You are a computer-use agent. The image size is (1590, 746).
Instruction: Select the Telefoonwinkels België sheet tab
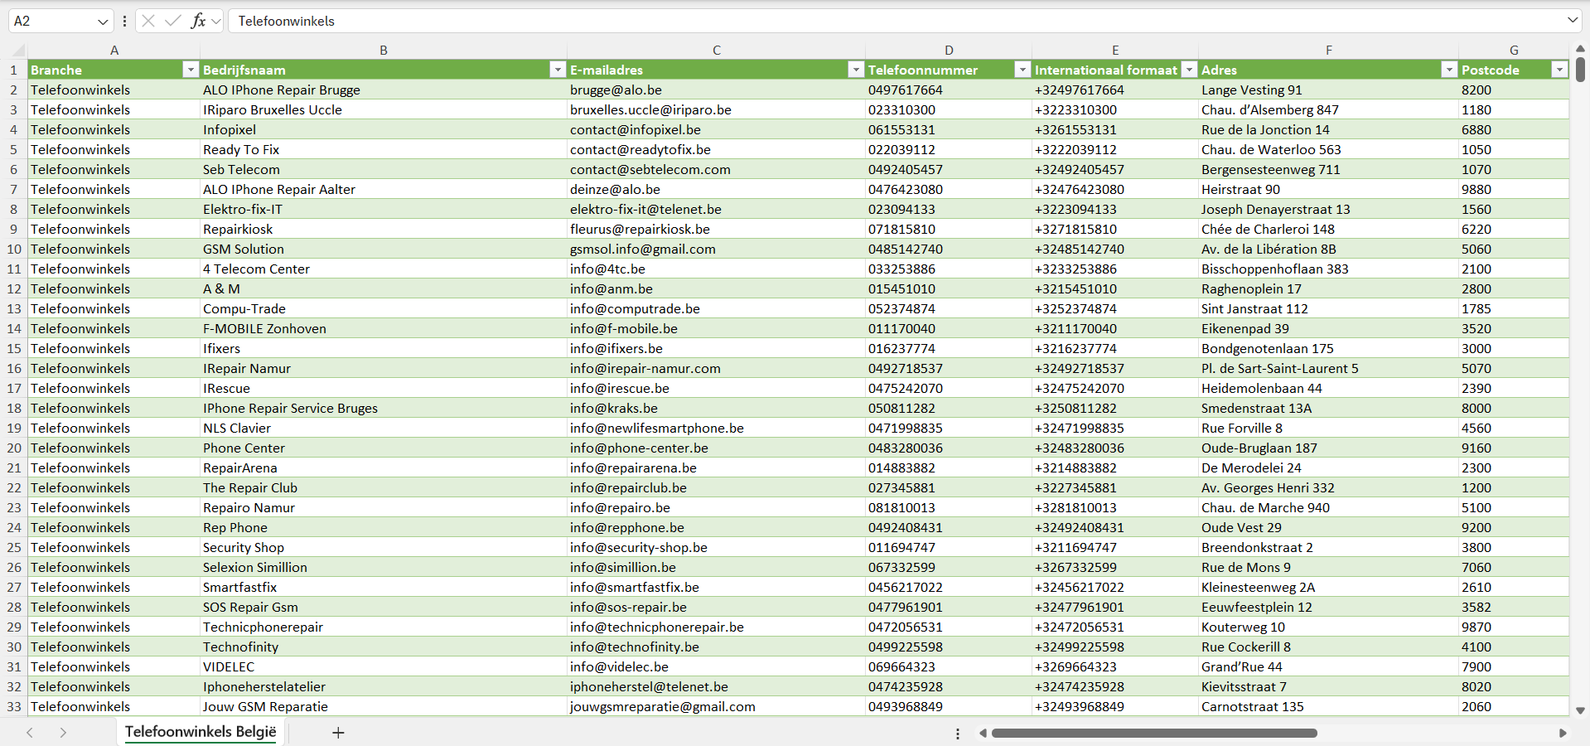201,732
